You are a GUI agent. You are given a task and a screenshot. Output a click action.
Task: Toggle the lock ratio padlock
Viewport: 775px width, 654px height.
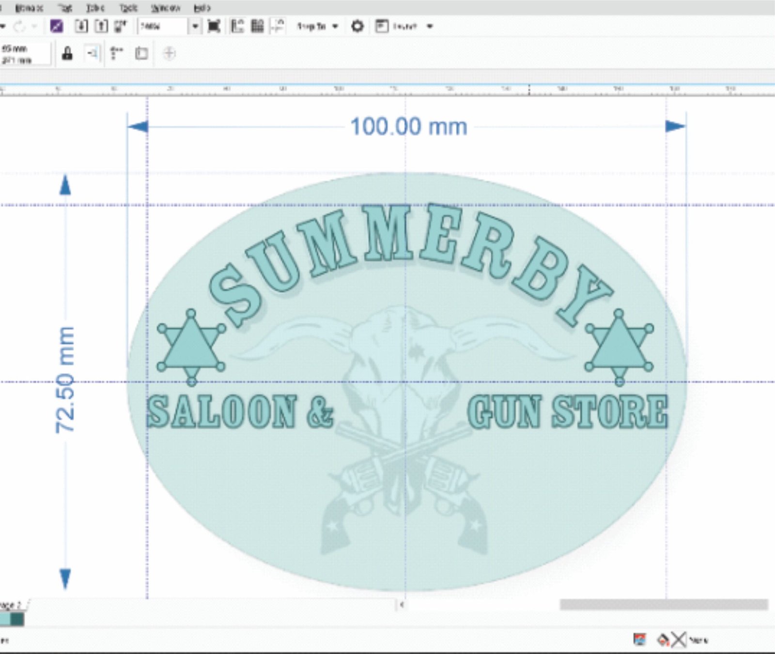tap(67, 53)
